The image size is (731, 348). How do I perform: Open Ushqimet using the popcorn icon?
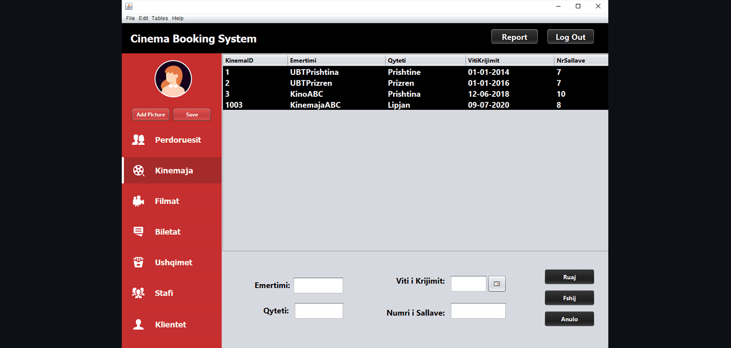(x=138, y=262)
